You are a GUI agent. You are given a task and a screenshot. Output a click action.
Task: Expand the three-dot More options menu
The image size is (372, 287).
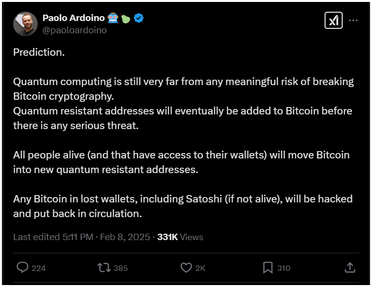click(354, 21)
